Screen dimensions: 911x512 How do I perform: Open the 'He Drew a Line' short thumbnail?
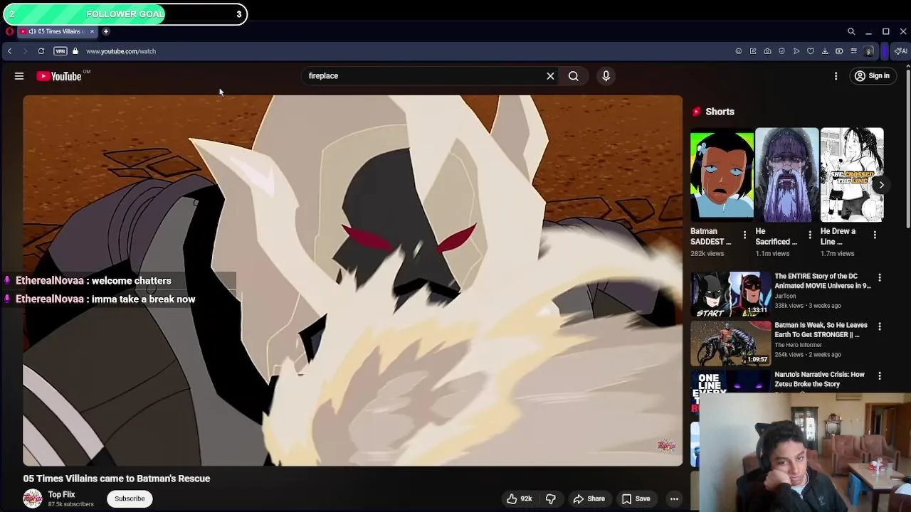pyautogui.click(x=852, y=174)
